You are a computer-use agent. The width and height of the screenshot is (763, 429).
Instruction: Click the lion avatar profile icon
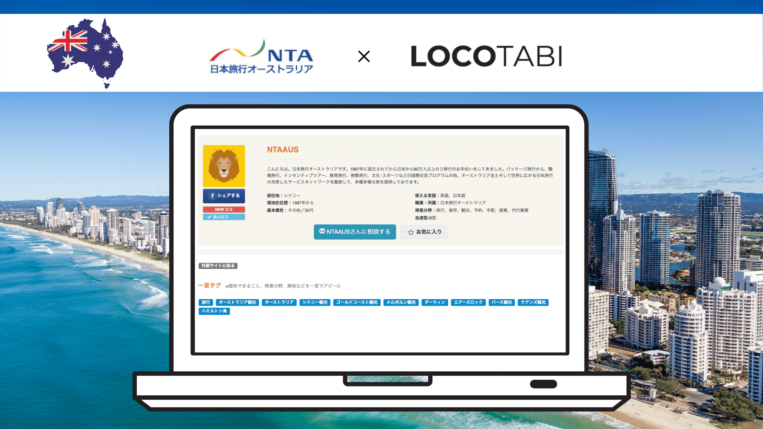point(223,166)
